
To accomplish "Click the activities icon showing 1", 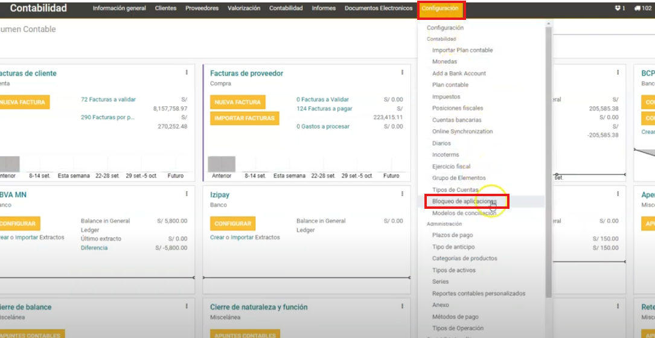I will click(x=619, y=8).
